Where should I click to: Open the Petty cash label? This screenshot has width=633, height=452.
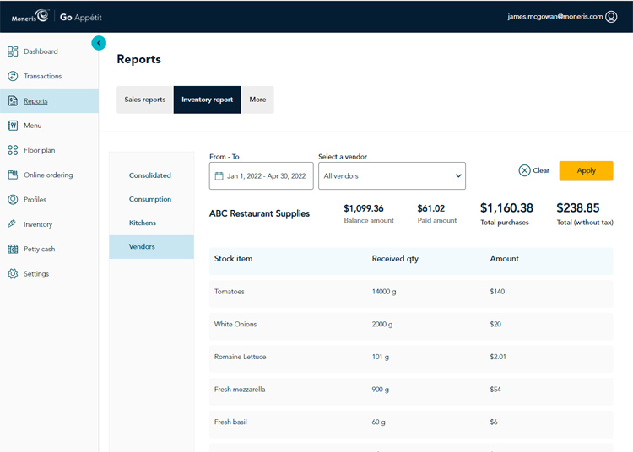point(39,249)
